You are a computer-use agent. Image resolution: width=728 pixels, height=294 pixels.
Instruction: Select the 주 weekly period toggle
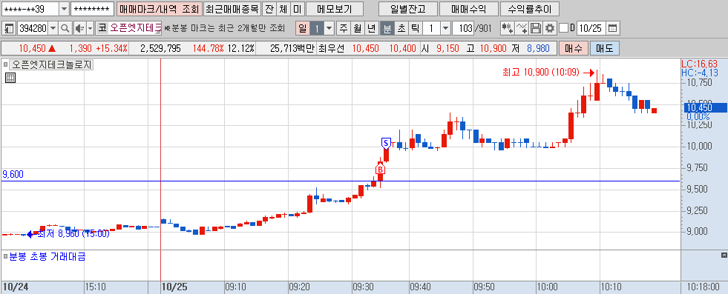pyautogui.click(x=343, y=28)
